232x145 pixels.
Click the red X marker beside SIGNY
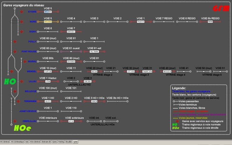pos(21,32)
